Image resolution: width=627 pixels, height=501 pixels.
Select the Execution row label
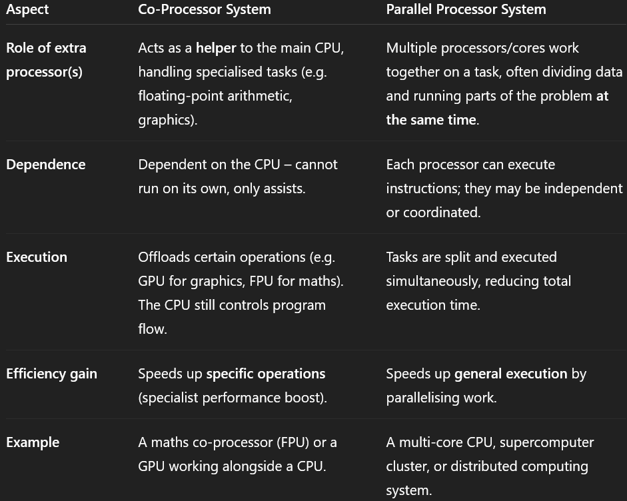[x=37, y=257]
